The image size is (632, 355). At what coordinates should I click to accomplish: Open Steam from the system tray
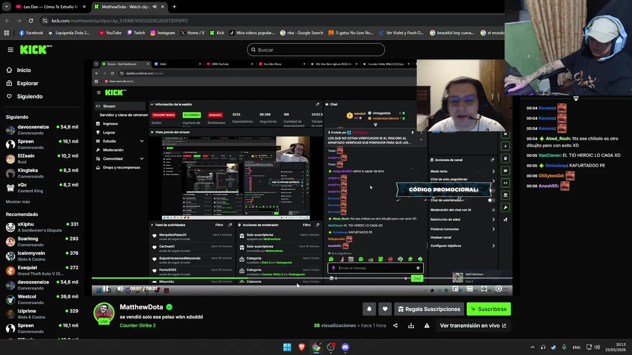553,347
